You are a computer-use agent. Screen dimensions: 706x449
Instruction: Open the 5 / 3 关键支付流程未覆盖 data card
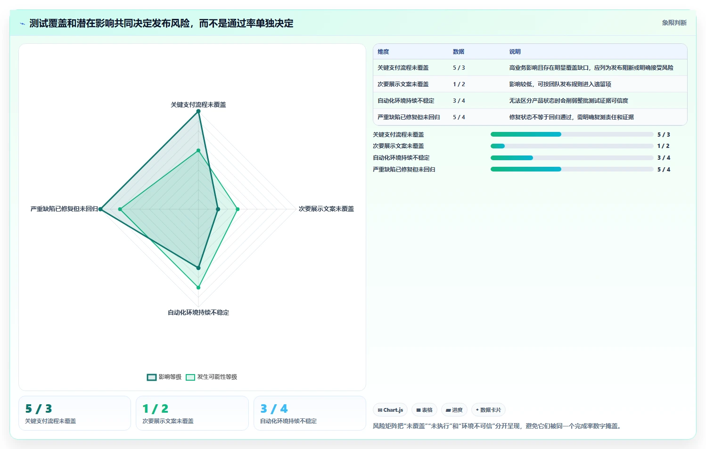[x=74, y=413]
